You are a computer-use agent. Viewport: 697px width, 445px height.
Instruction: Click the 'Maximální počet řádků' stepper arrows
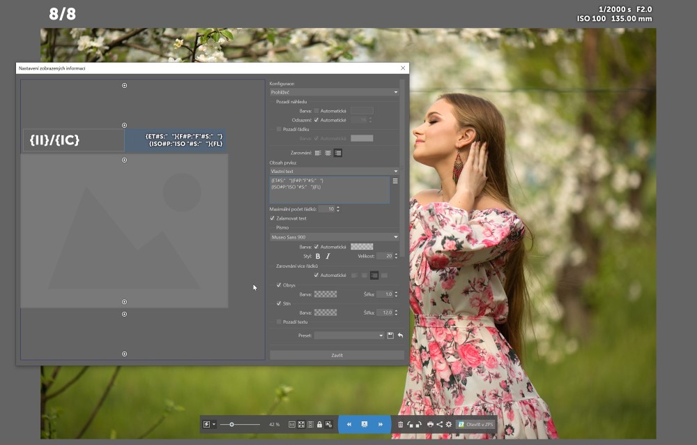(338, 209)
